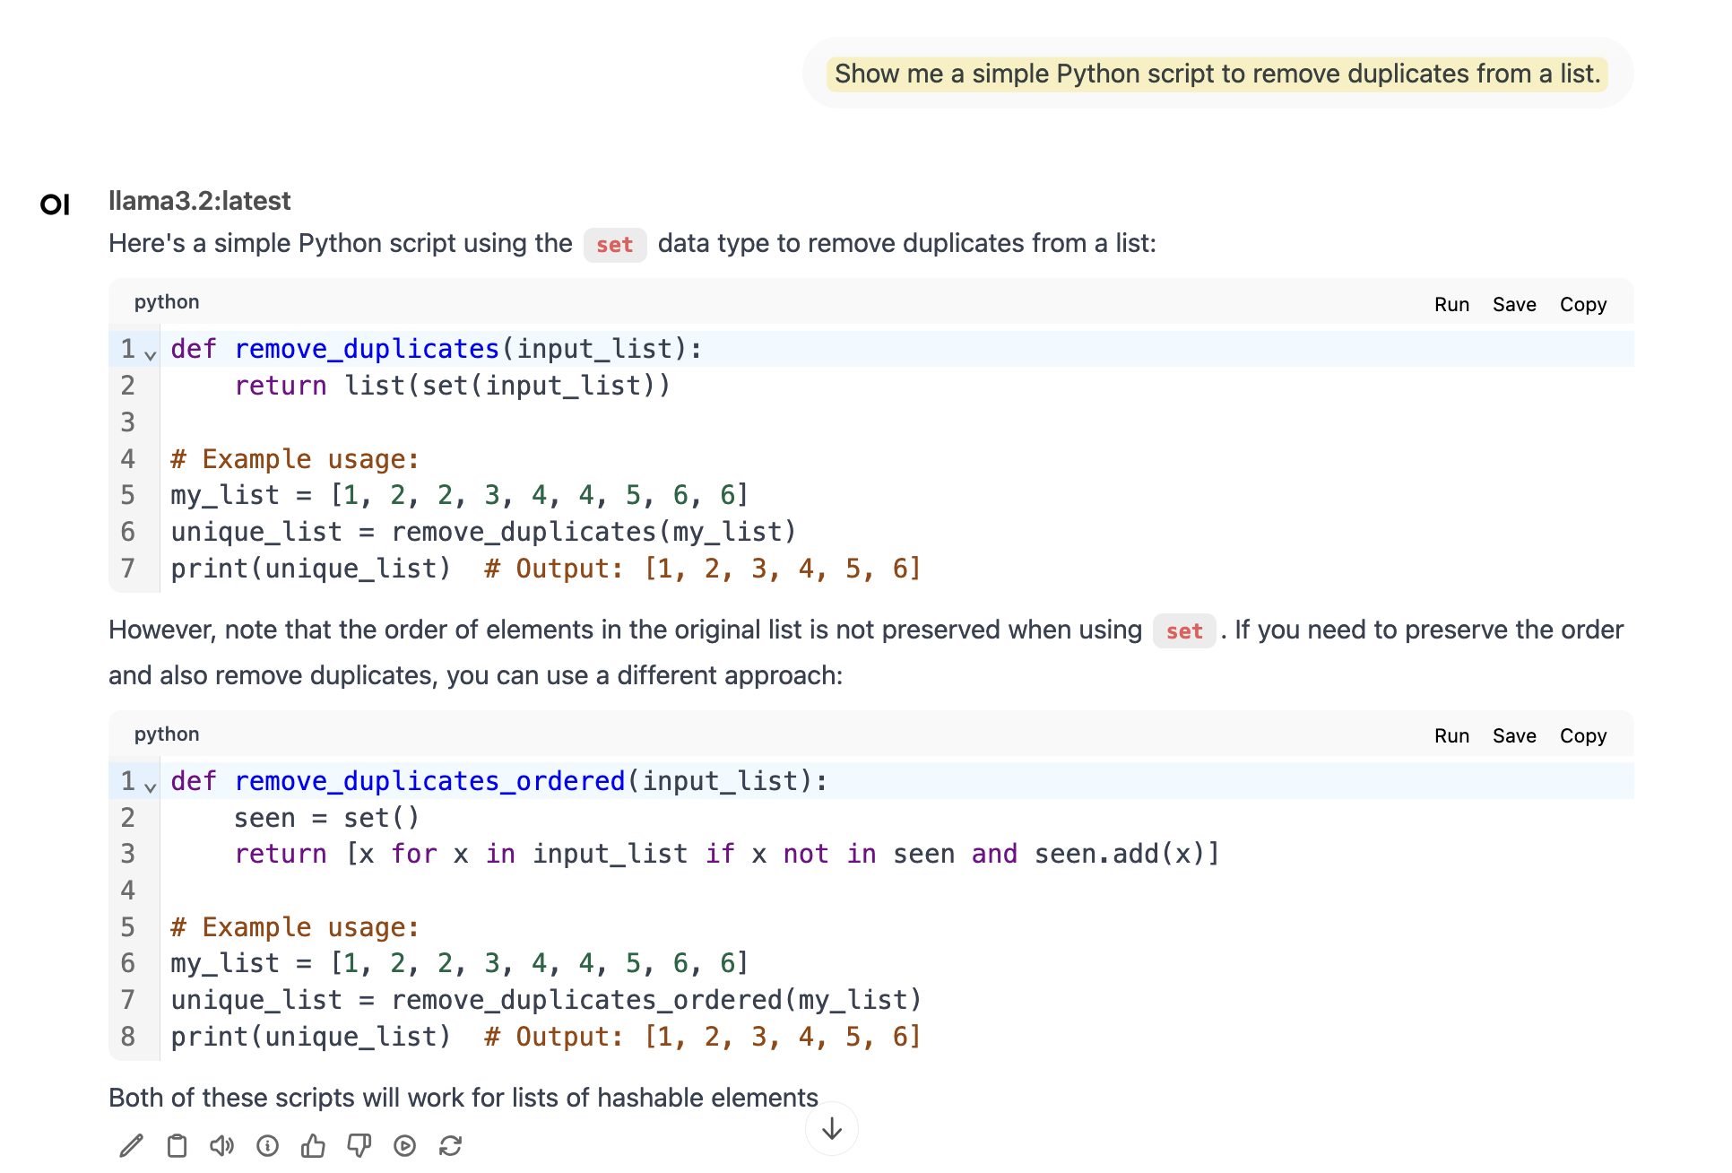Run the second Python code snippet

(x=1451, y=735)
